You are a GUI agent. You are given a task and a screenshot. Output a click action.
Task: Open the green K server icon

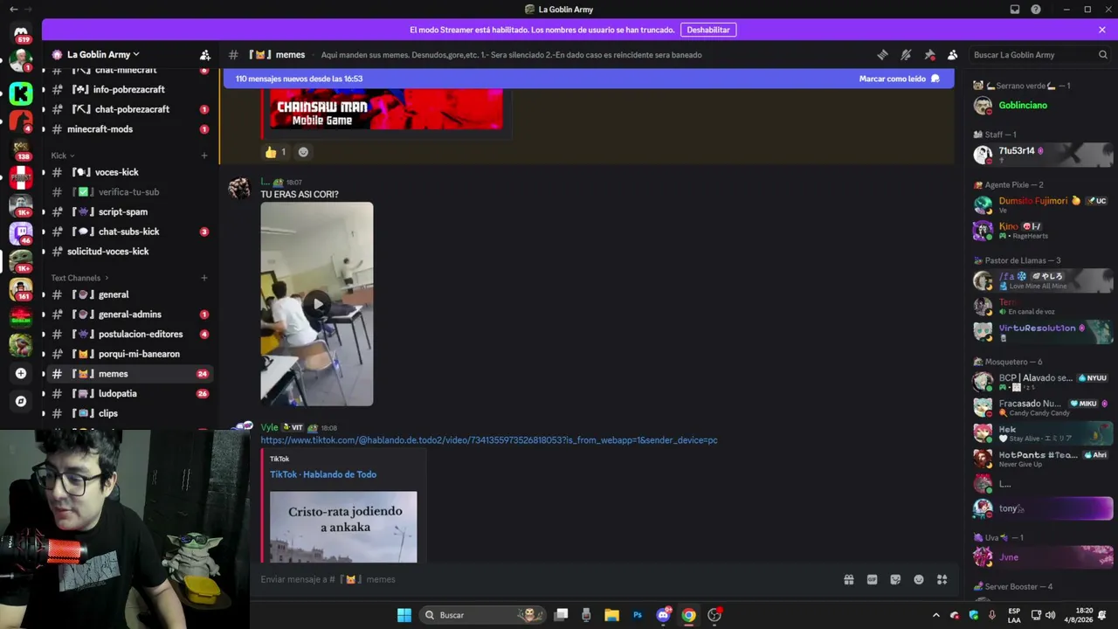[21, 93]
